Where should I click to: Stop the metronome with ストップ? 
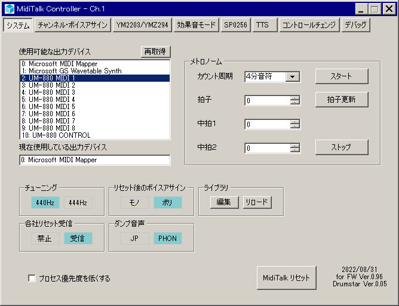342,147
